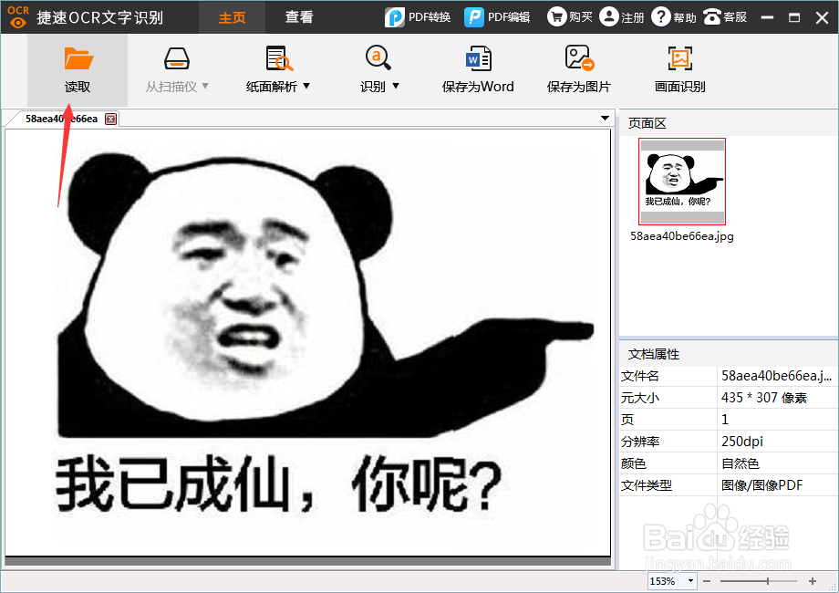
Task: Click the 读取 folder icon
Action: click(78, 58)
